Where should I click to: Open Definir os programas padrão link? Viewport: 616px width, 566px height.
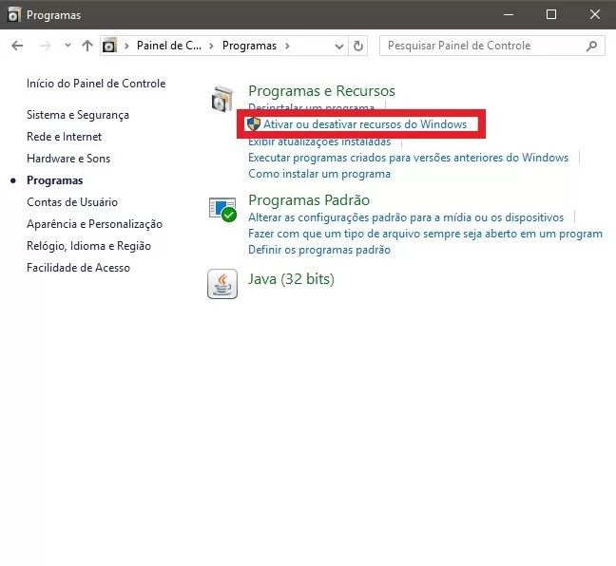tap(318, 250)
